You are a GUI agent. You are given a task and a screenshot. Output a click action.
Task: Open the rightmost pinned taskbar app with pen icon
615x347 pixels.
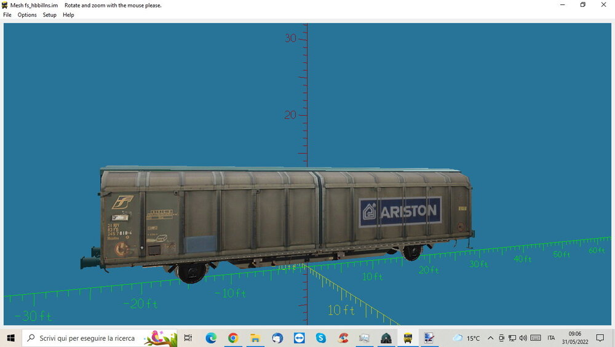click(x=429, y=338)
